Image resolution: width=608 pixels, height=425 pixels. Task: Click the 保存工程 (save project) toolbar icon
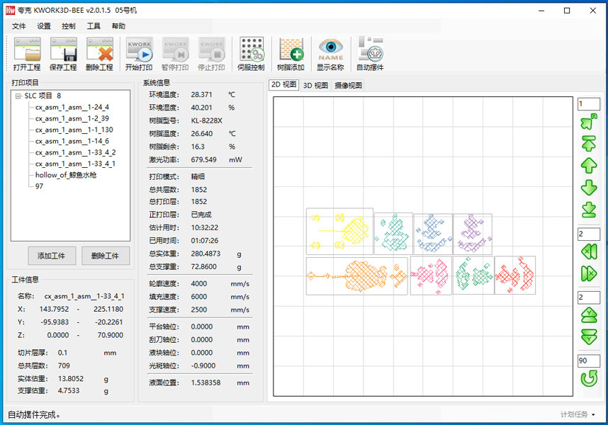[x=63, y=55]
